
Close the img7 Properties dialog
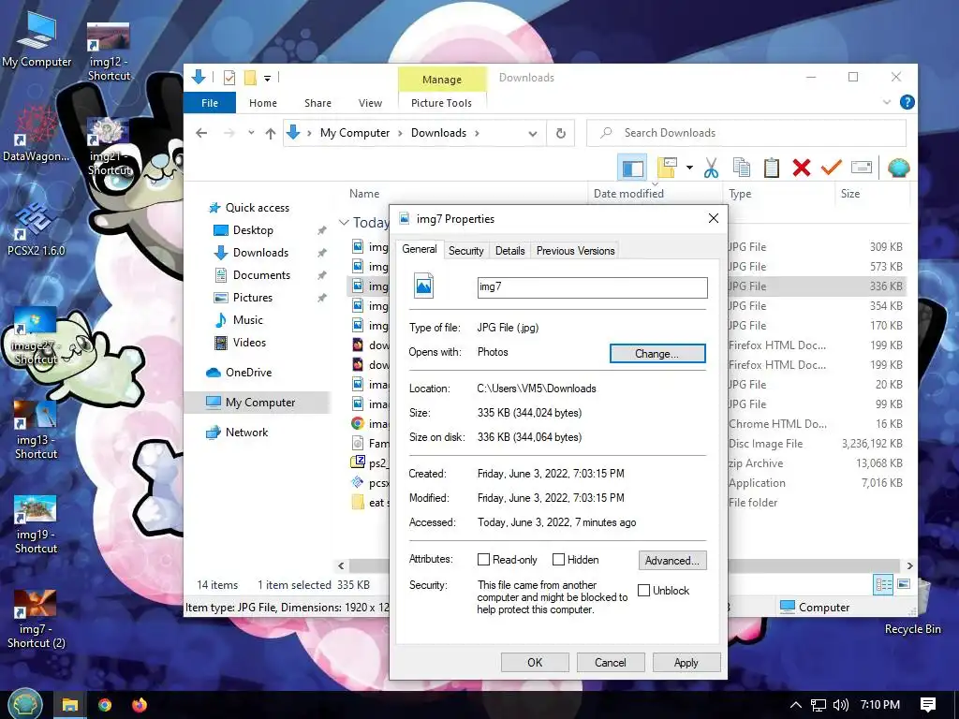[713, 218]
